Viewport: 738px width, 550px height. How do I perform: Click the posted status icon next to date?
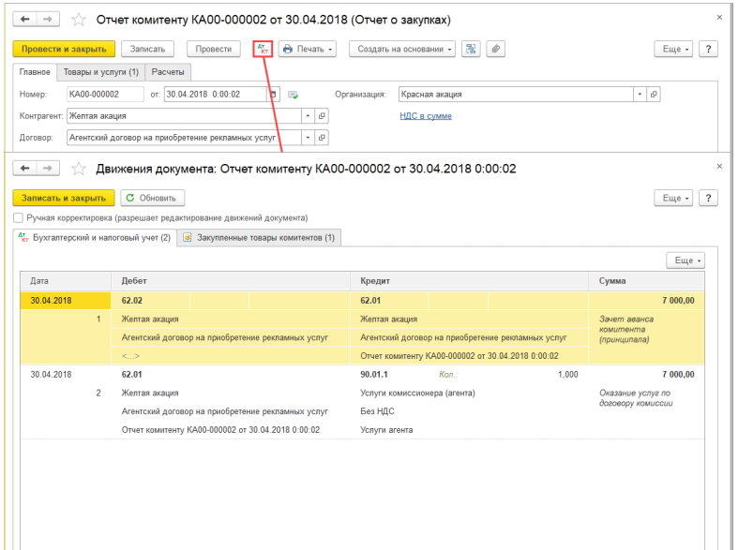click(x=294, y=95)
